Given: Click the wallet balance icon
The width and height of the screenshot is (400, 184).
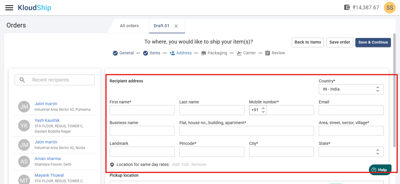Looking at the screenshot, I should [x=347, y=8].
